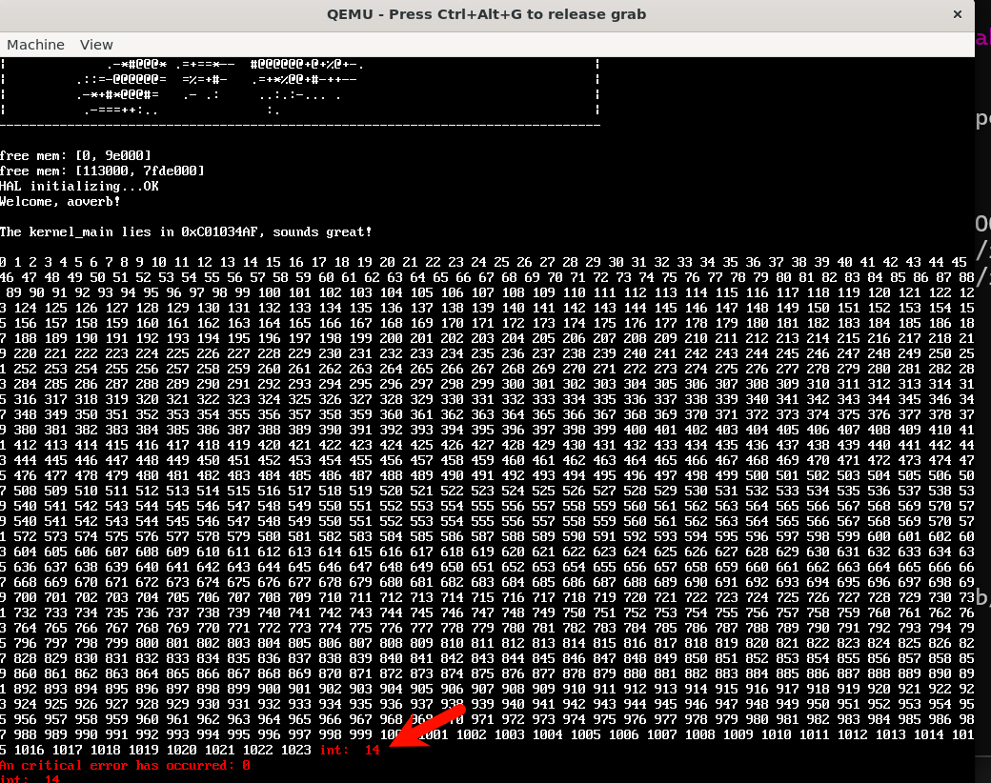The image size is (991, 783).
Task: Click the number 0 starting the sequence
Action: click(x=4, y=262)
